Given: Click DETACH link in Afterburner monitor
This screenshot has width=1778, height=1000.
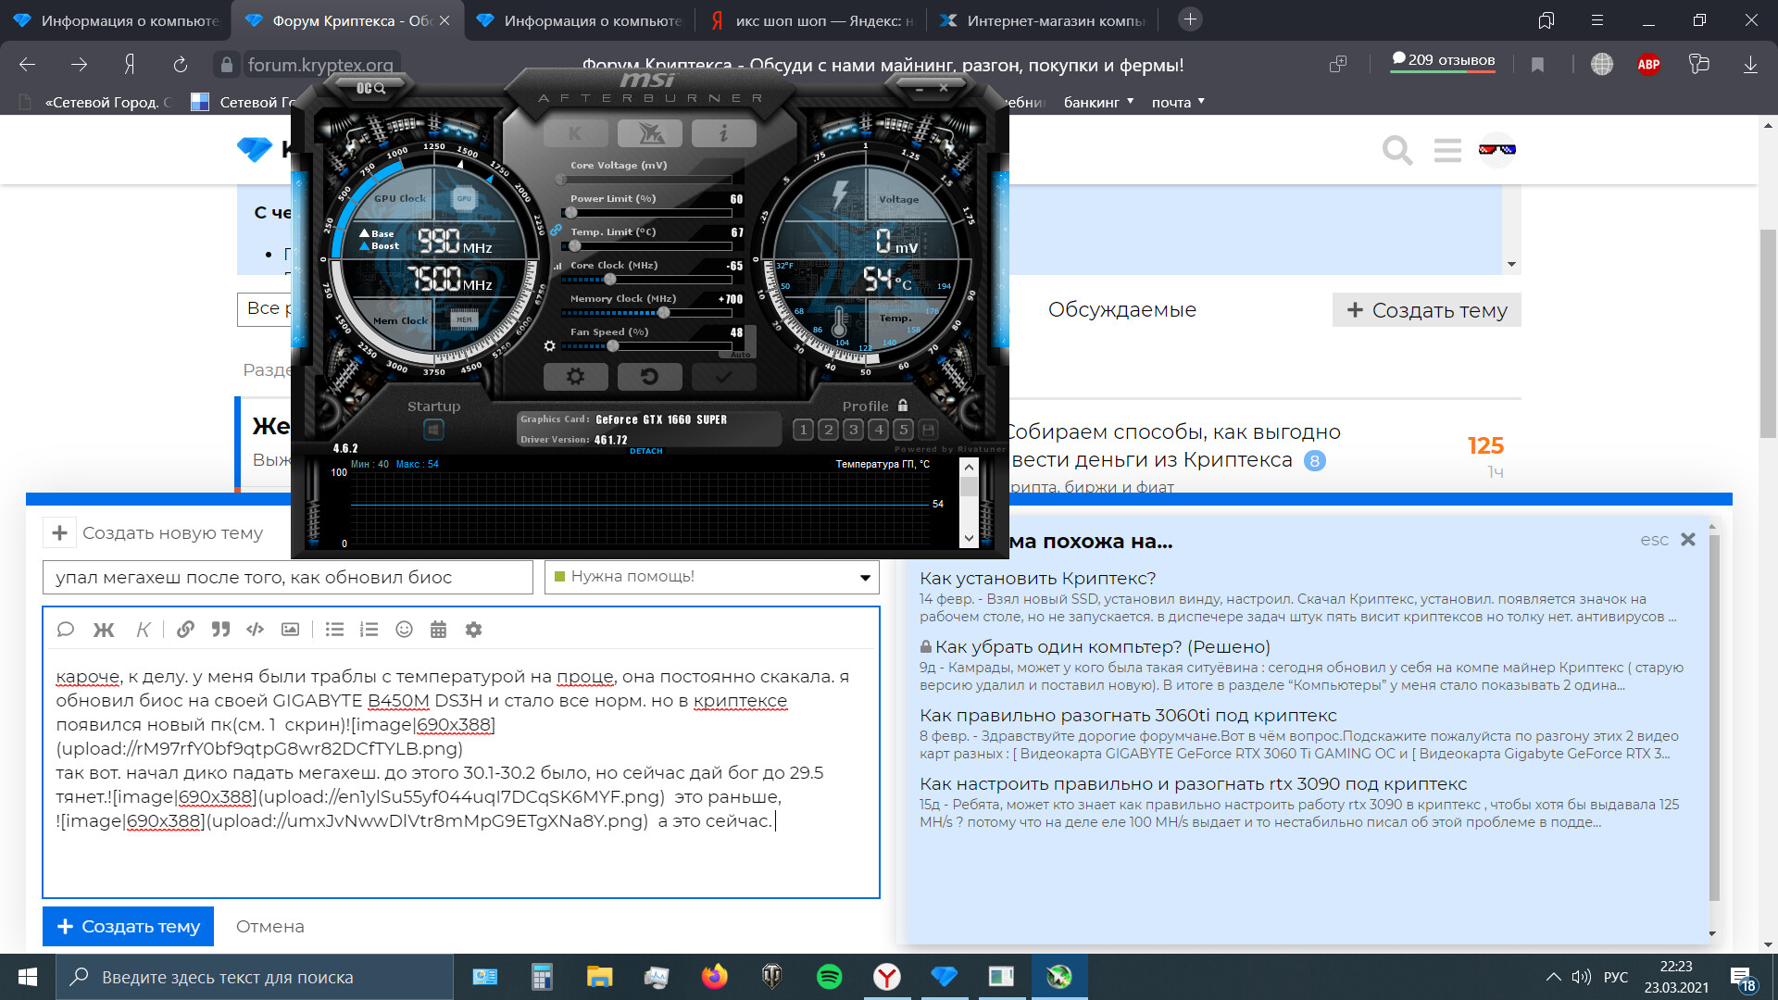Looking at the screenshot, I should point(646,451).
